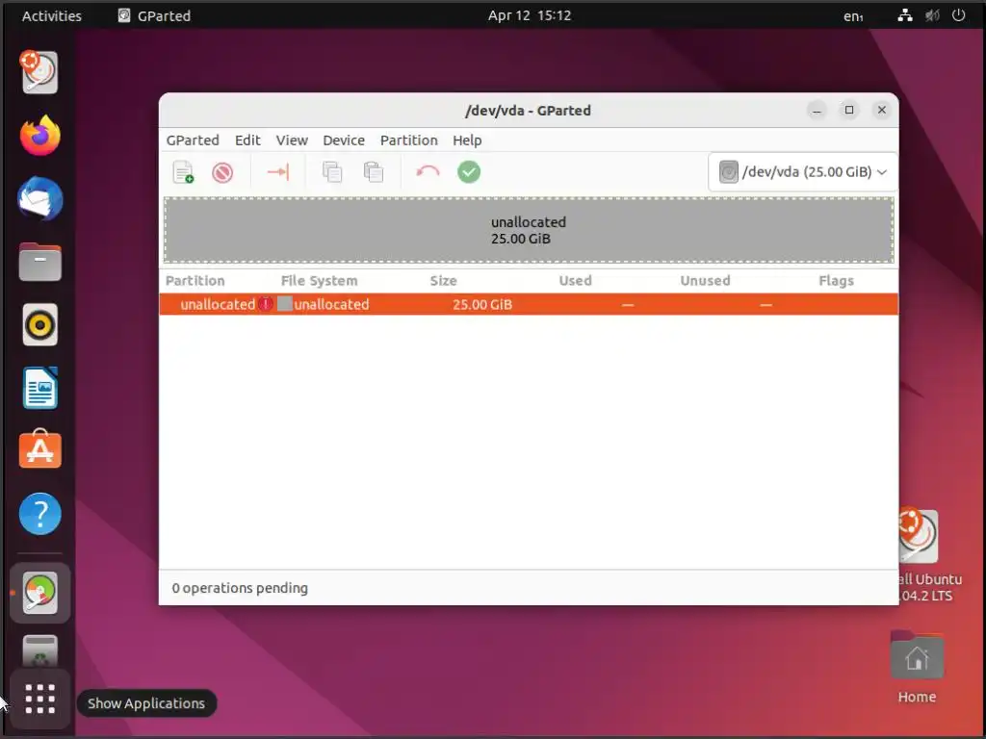986x739 pixels.
Task: Close the GParted window
Action: 882,110
